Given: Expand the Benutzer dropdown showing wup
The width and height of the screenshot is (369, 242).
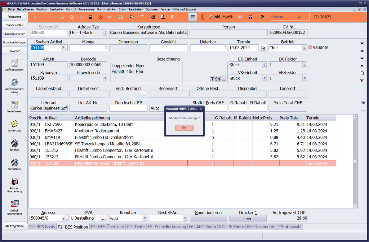Looking at the screenshot, I should pyautogui.click(x=145, y=218).
